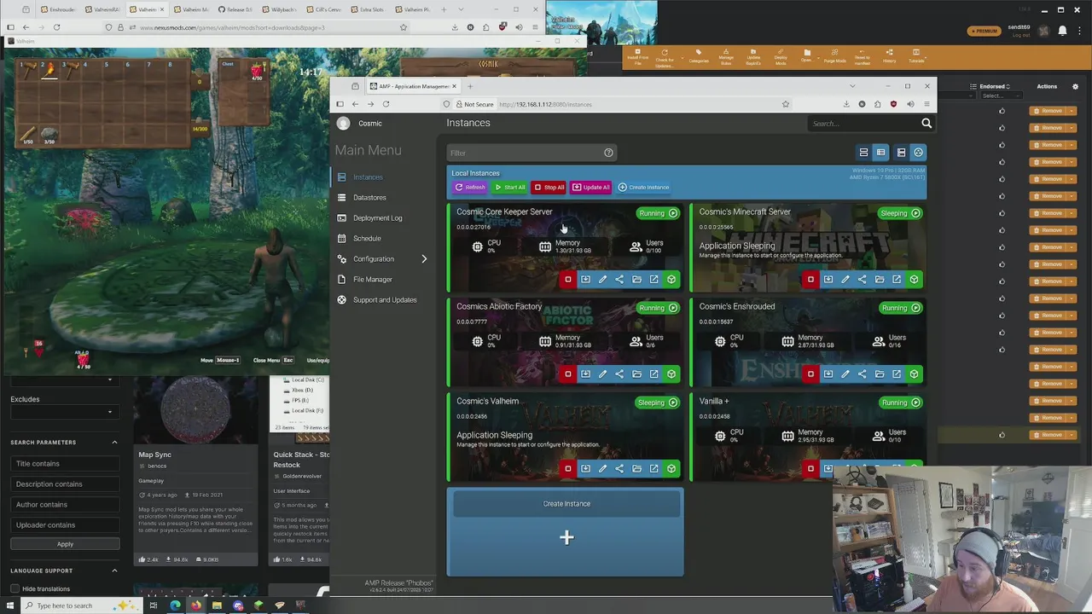
Task: Open Instances in AMP main menu
Action: pyautogui.click(x=368, y=177)
